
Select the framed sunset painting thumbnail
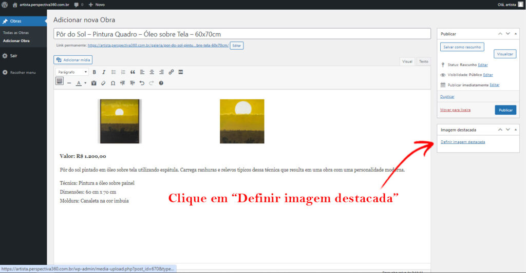[120, 121]
